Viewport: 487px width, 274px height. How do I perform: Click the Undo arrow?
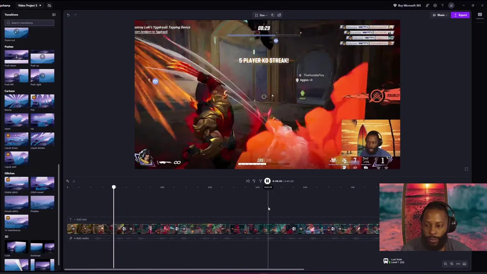pos(68,15)
